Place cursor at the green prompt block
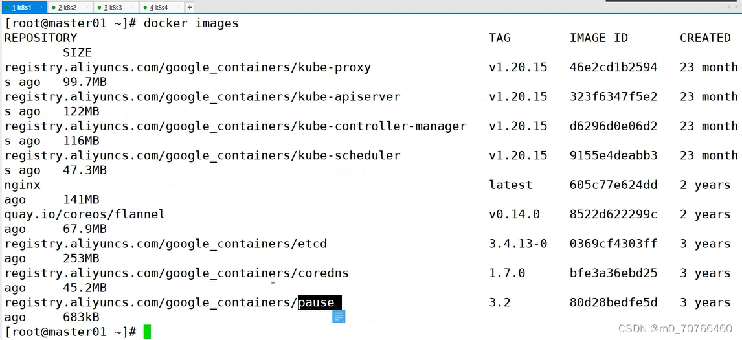This screenshot has height=340, width=742. [147, 332]
